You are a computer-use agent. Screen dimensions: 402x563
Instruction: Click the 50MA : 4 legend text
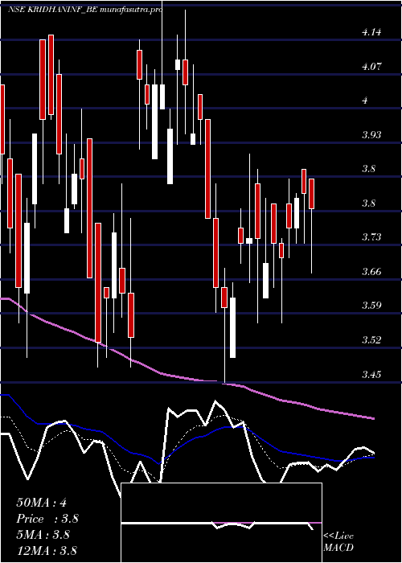click(x=41, y=503)
